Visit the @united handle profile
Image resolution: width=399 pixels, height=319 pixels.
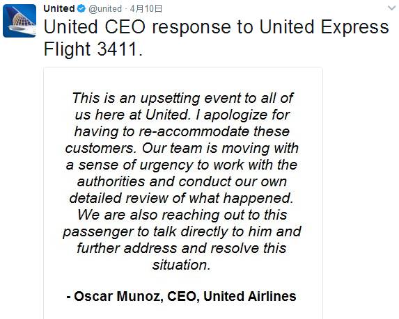click(x=105, y=9)
